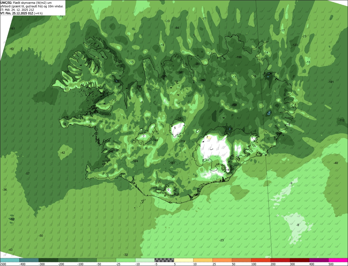Click the -280 value on the map
Viewport: 348px width, 266px height.
click(x=203, y=80)
